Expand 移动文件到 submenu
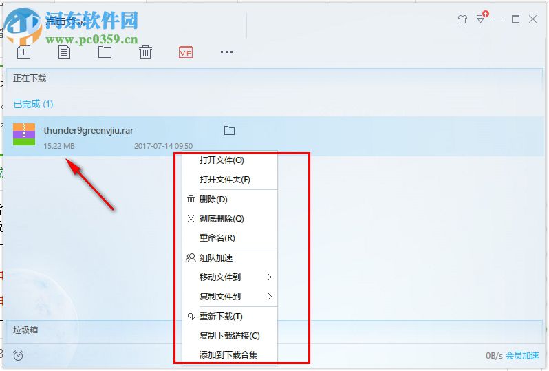The width and height of the screenshot is (549, 371). click(x=230, y=277)
